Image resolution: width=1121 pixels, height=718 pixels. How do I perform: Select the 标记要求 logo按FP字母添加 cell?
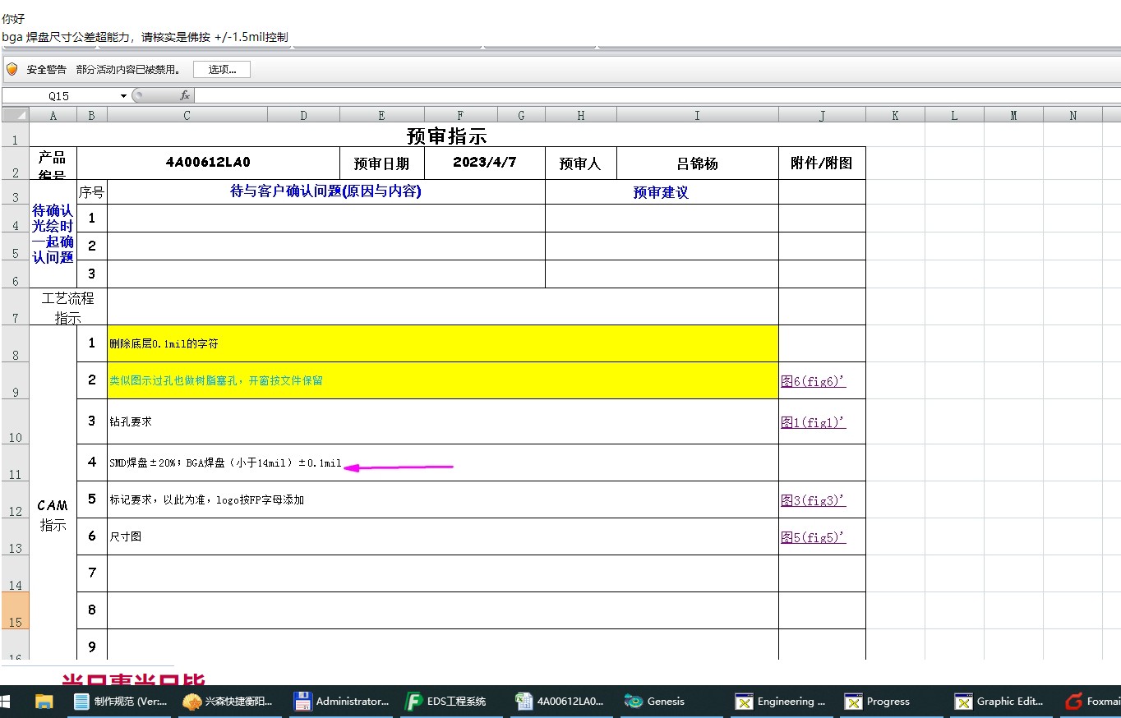click(443, 499)
